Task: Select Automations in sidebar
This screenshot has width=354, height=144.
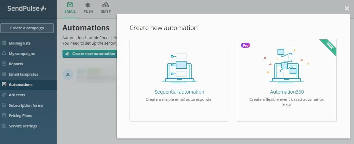Action: tap(28, 85)
